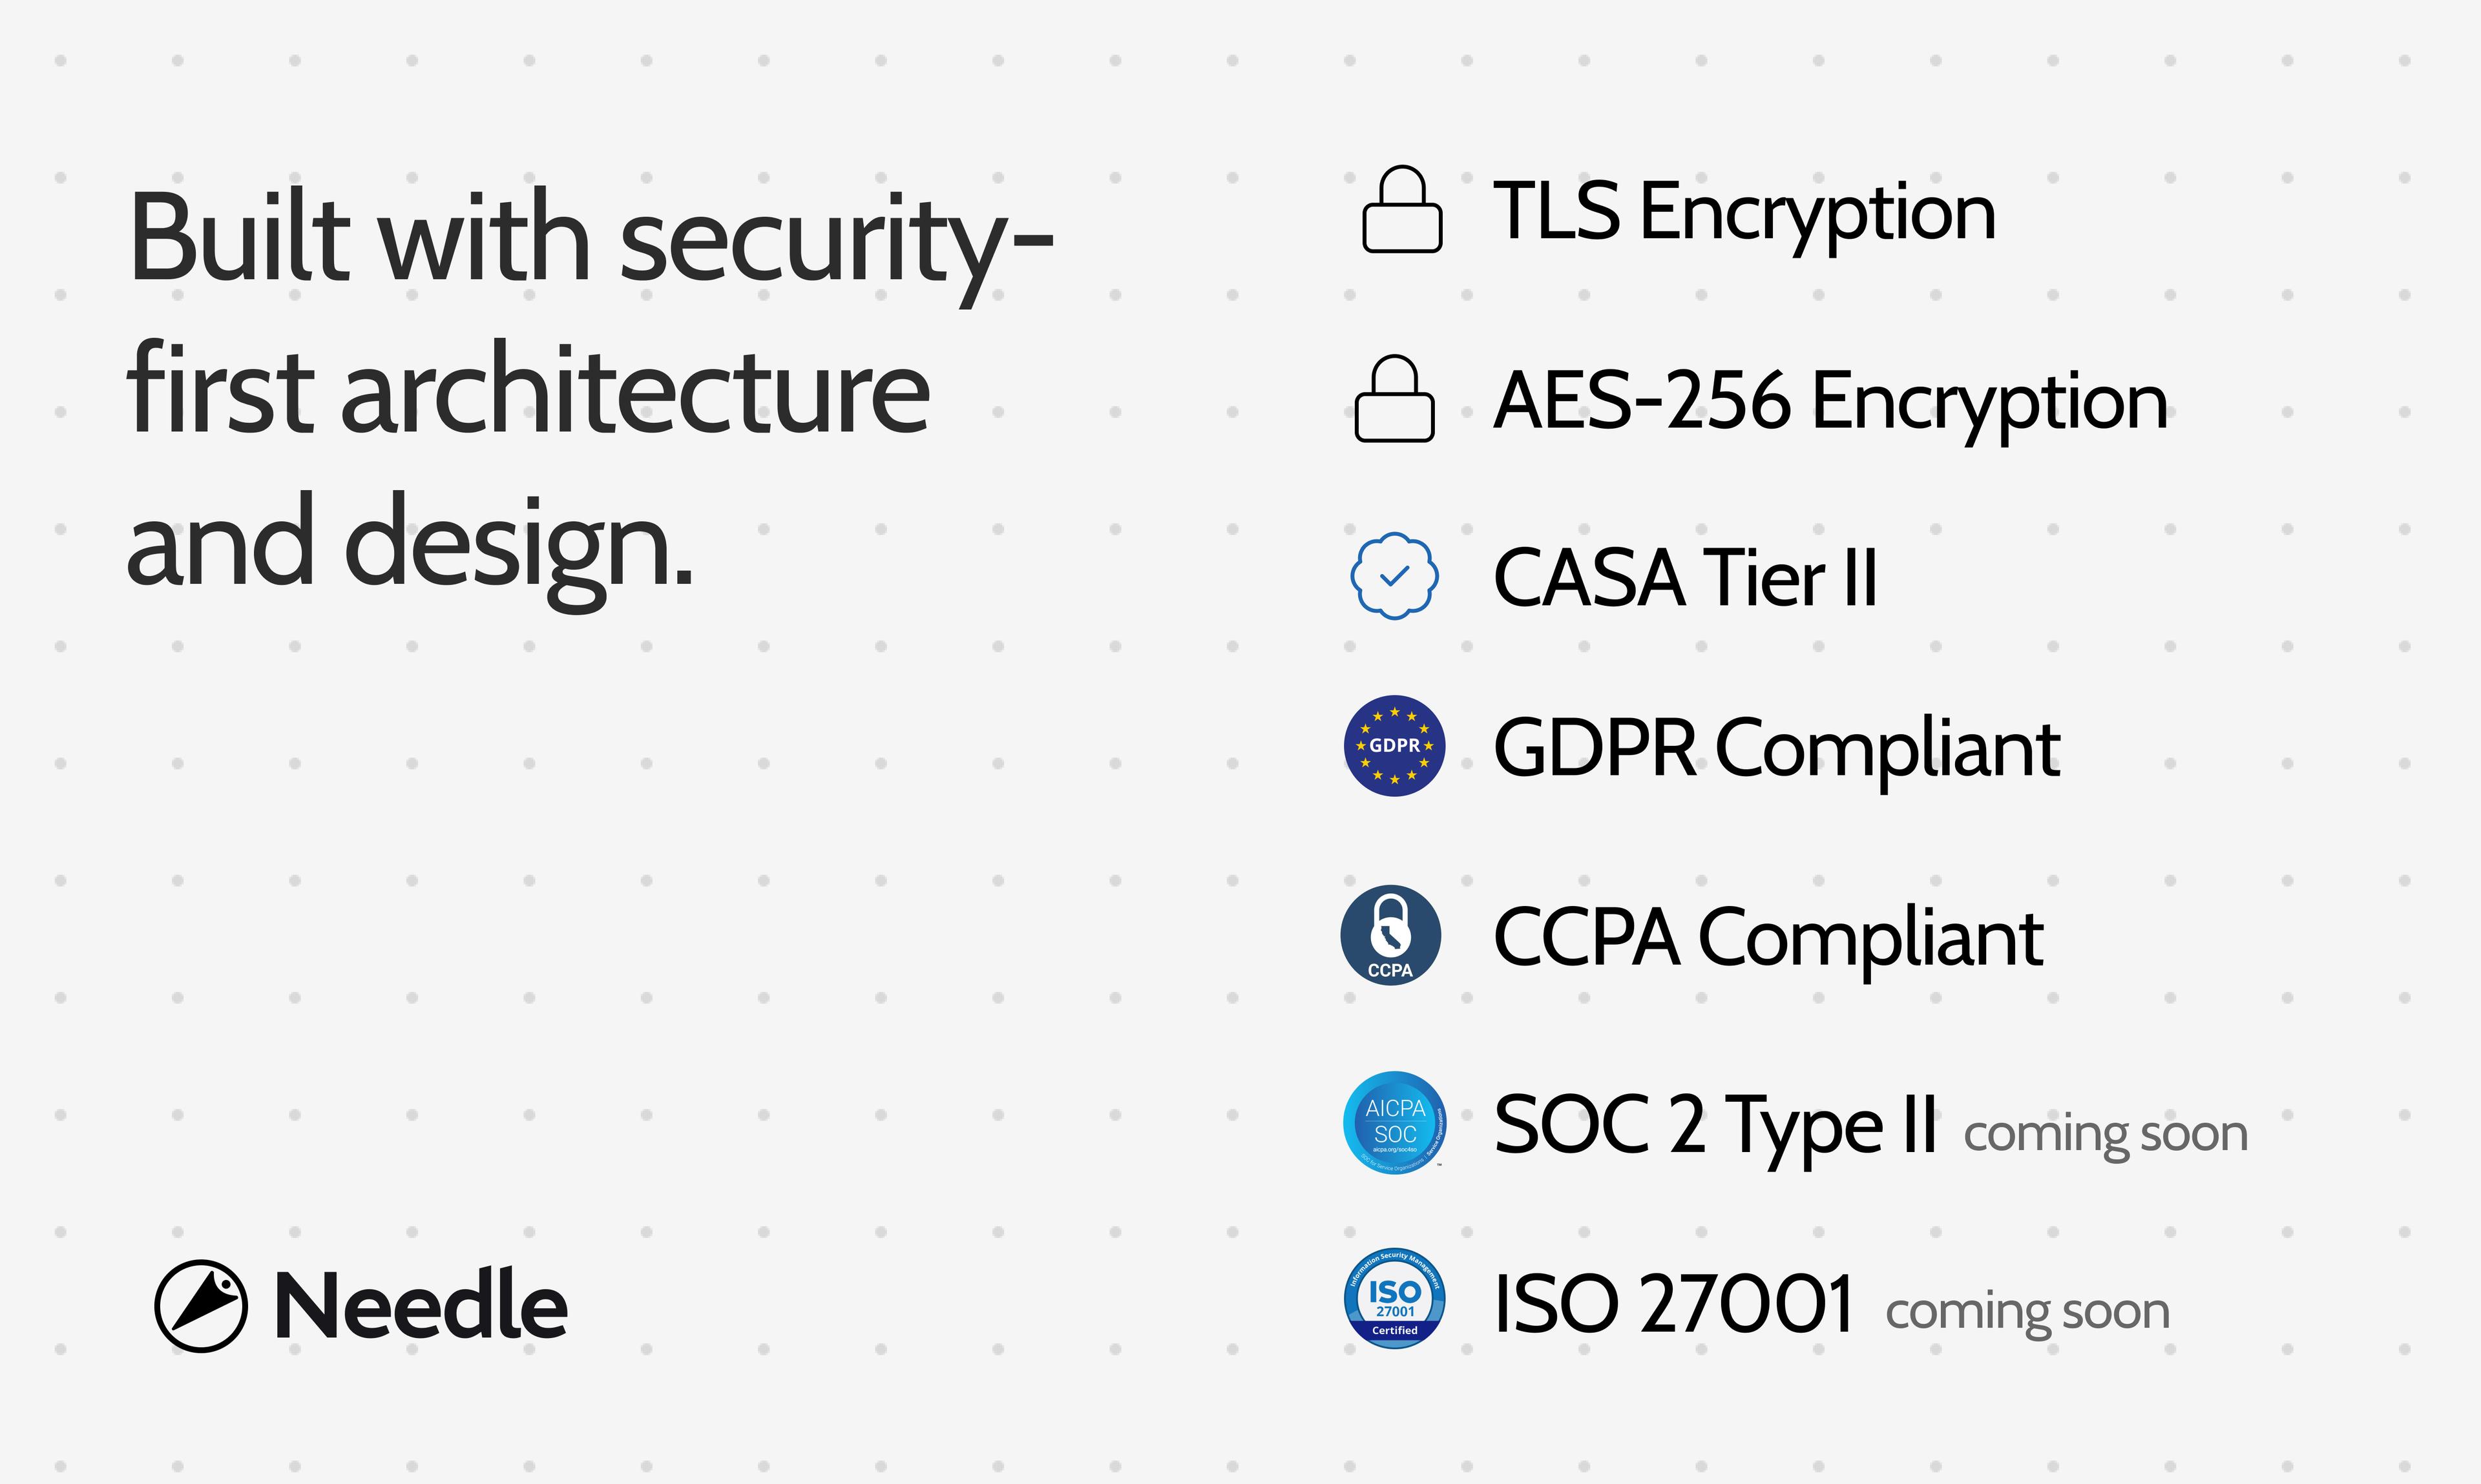2481x1484 pixels.
Task: Select the TLS Encryption label
Action: pos(1744,214)
